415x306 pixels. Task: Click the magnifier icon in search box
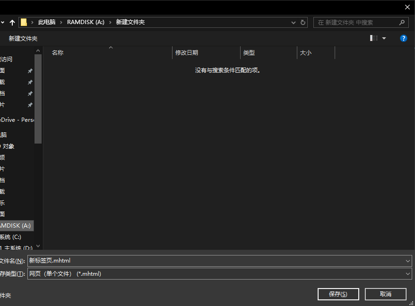(402, 22)
